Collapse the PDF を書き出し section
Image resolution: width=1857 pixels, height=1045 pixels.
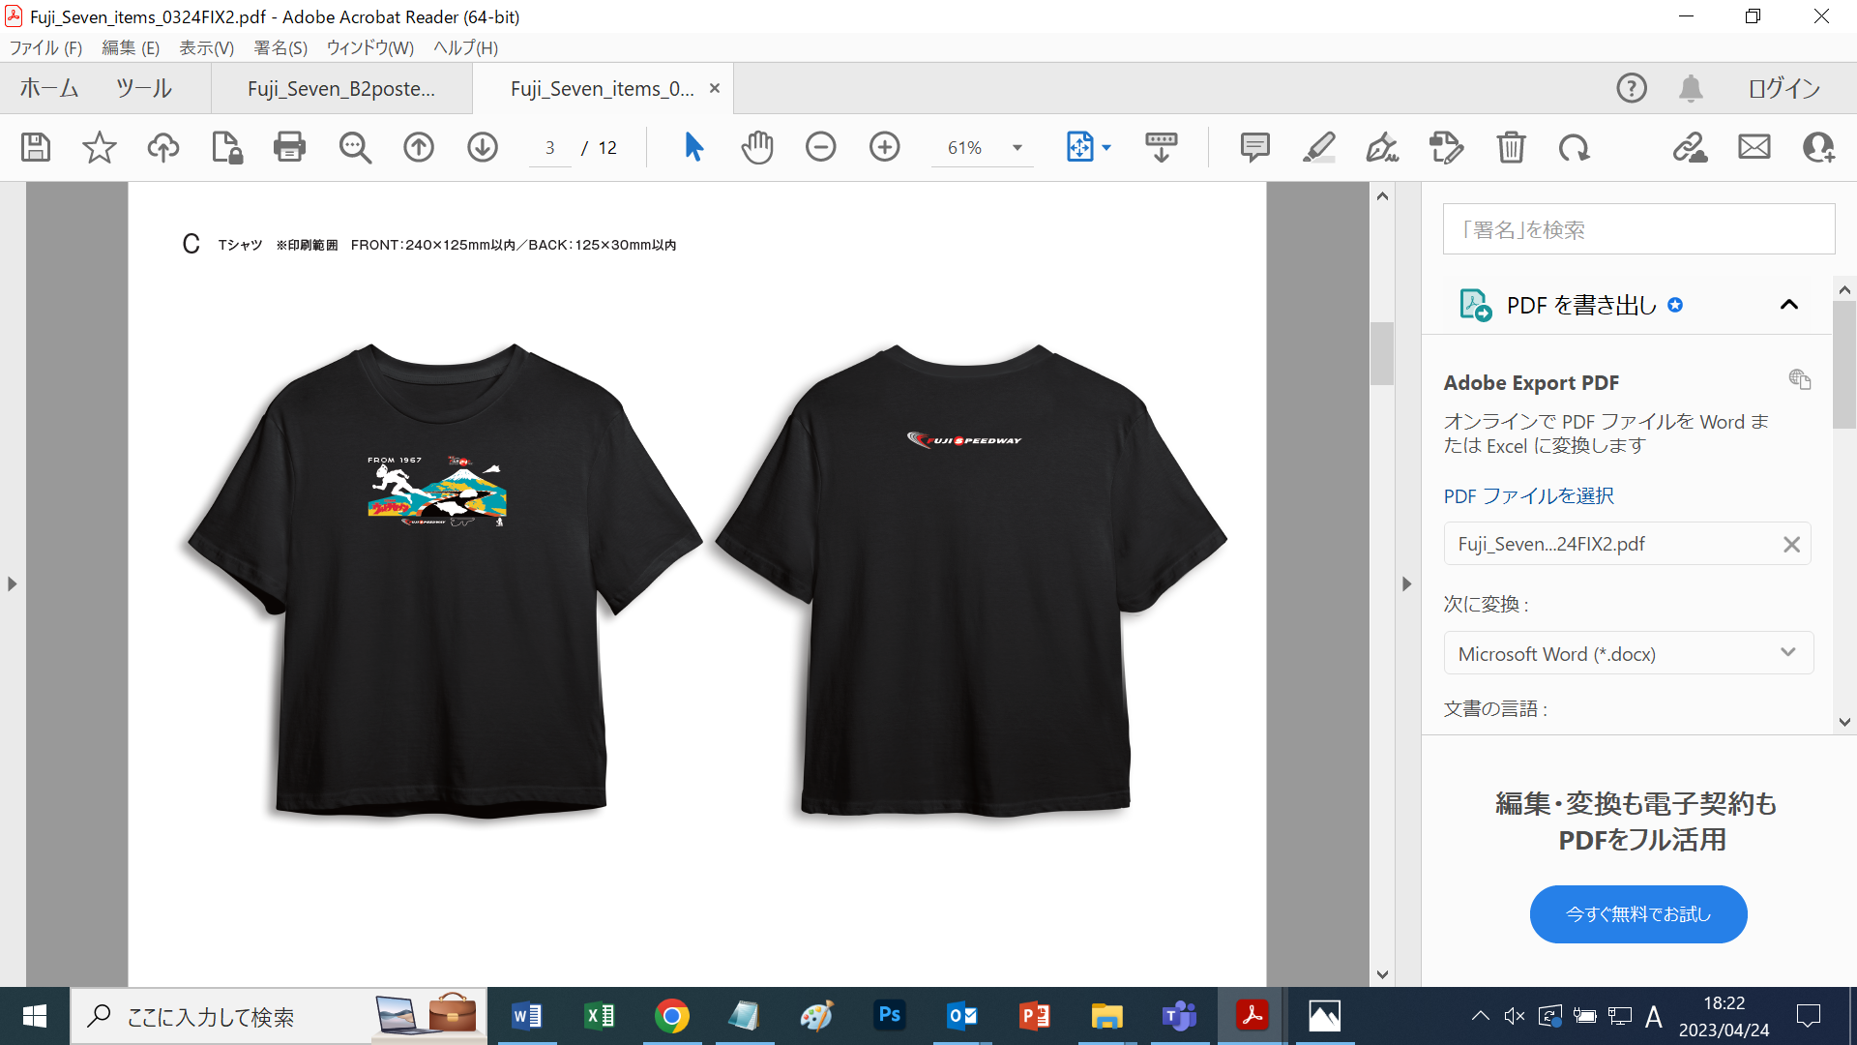1788,305
